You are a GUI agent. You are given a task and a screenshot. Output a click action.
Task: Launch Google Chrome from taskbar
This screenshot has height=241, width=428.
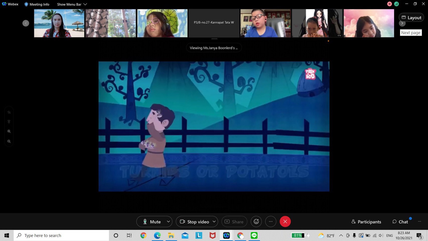[x=143, y=235]
